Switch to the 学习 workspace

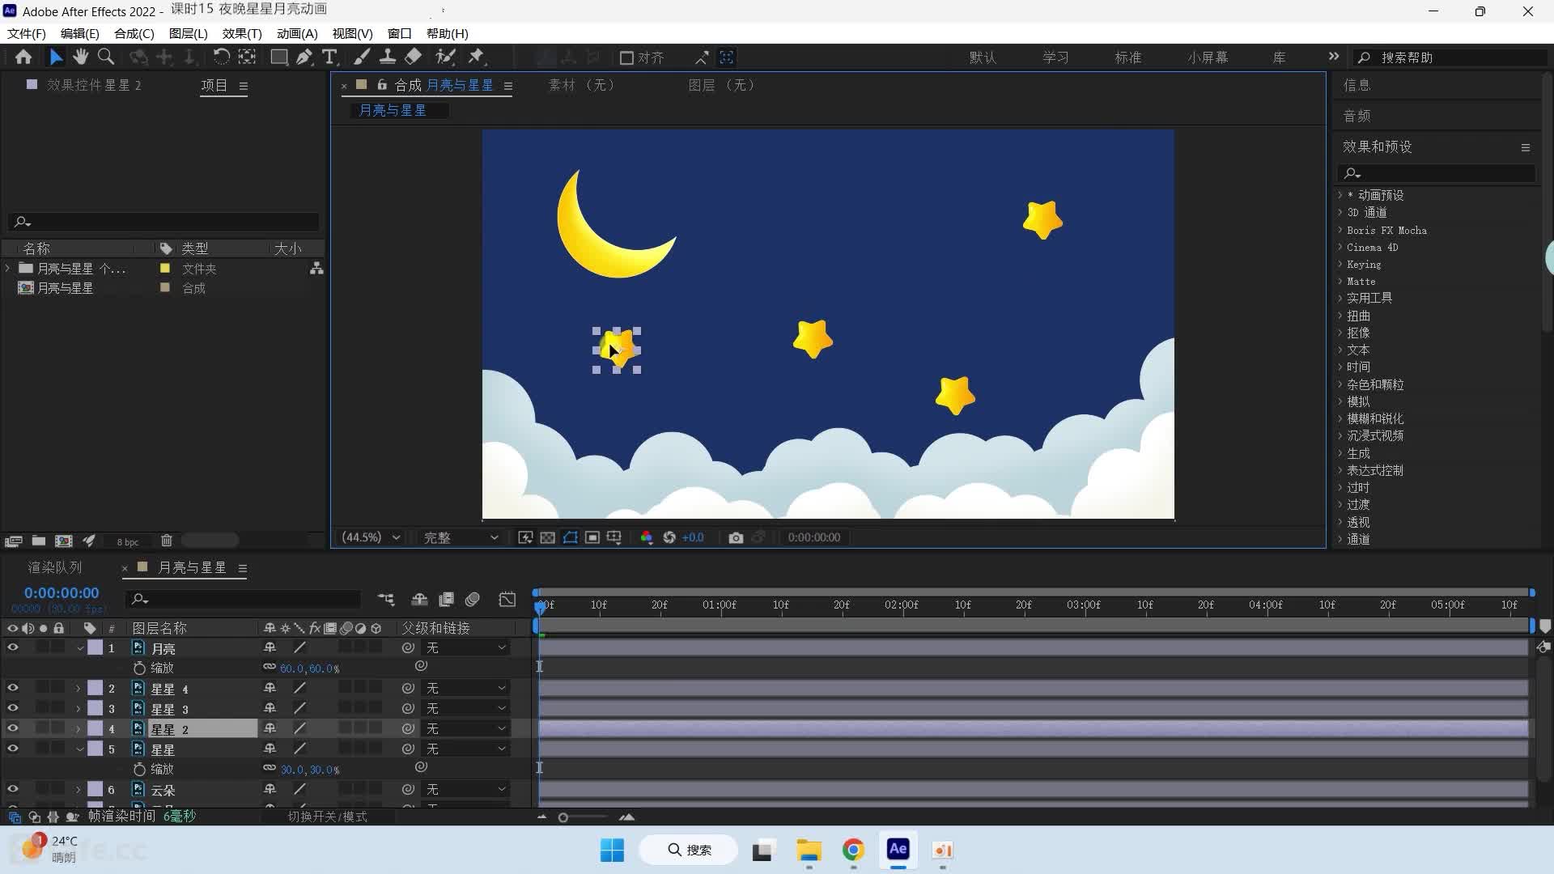coord(1055,57)
